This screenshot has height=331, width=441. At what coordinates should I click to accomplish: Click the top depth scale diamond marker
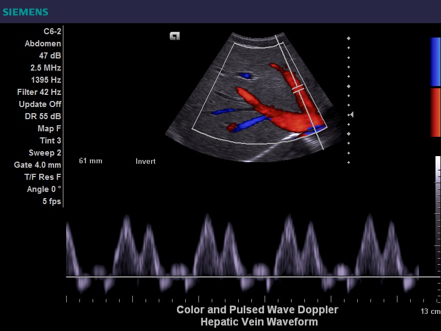tap(348, 38)
